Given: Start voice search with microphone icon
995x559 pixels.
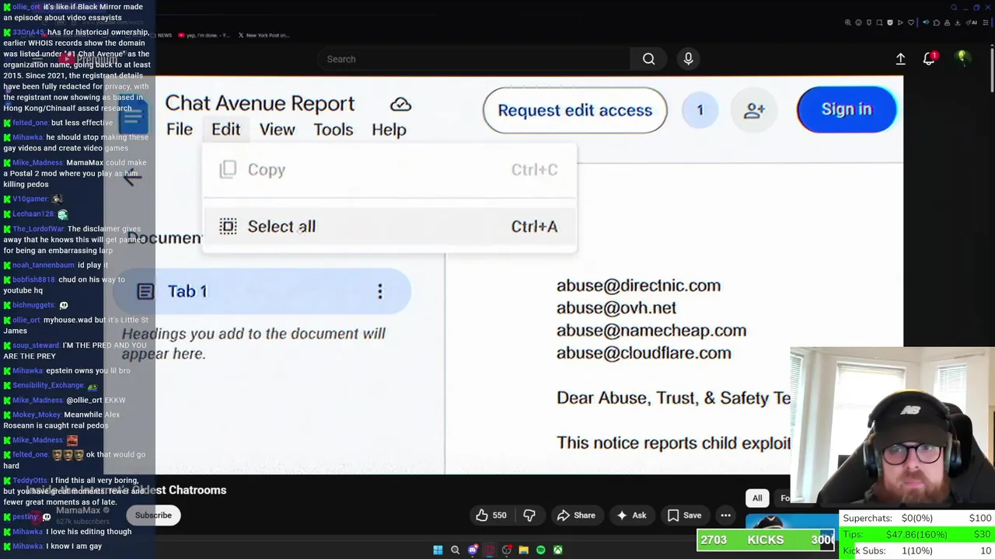Looking at the screenshot, I should (x=688, y=59).
